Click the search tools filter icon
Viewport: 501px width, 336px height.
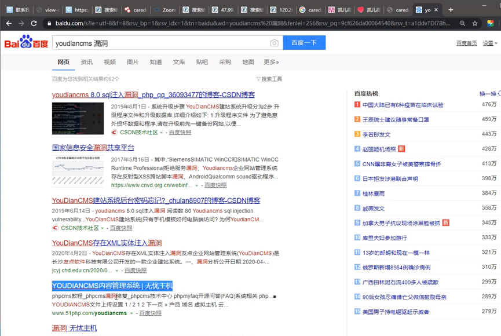pos(258,79)
